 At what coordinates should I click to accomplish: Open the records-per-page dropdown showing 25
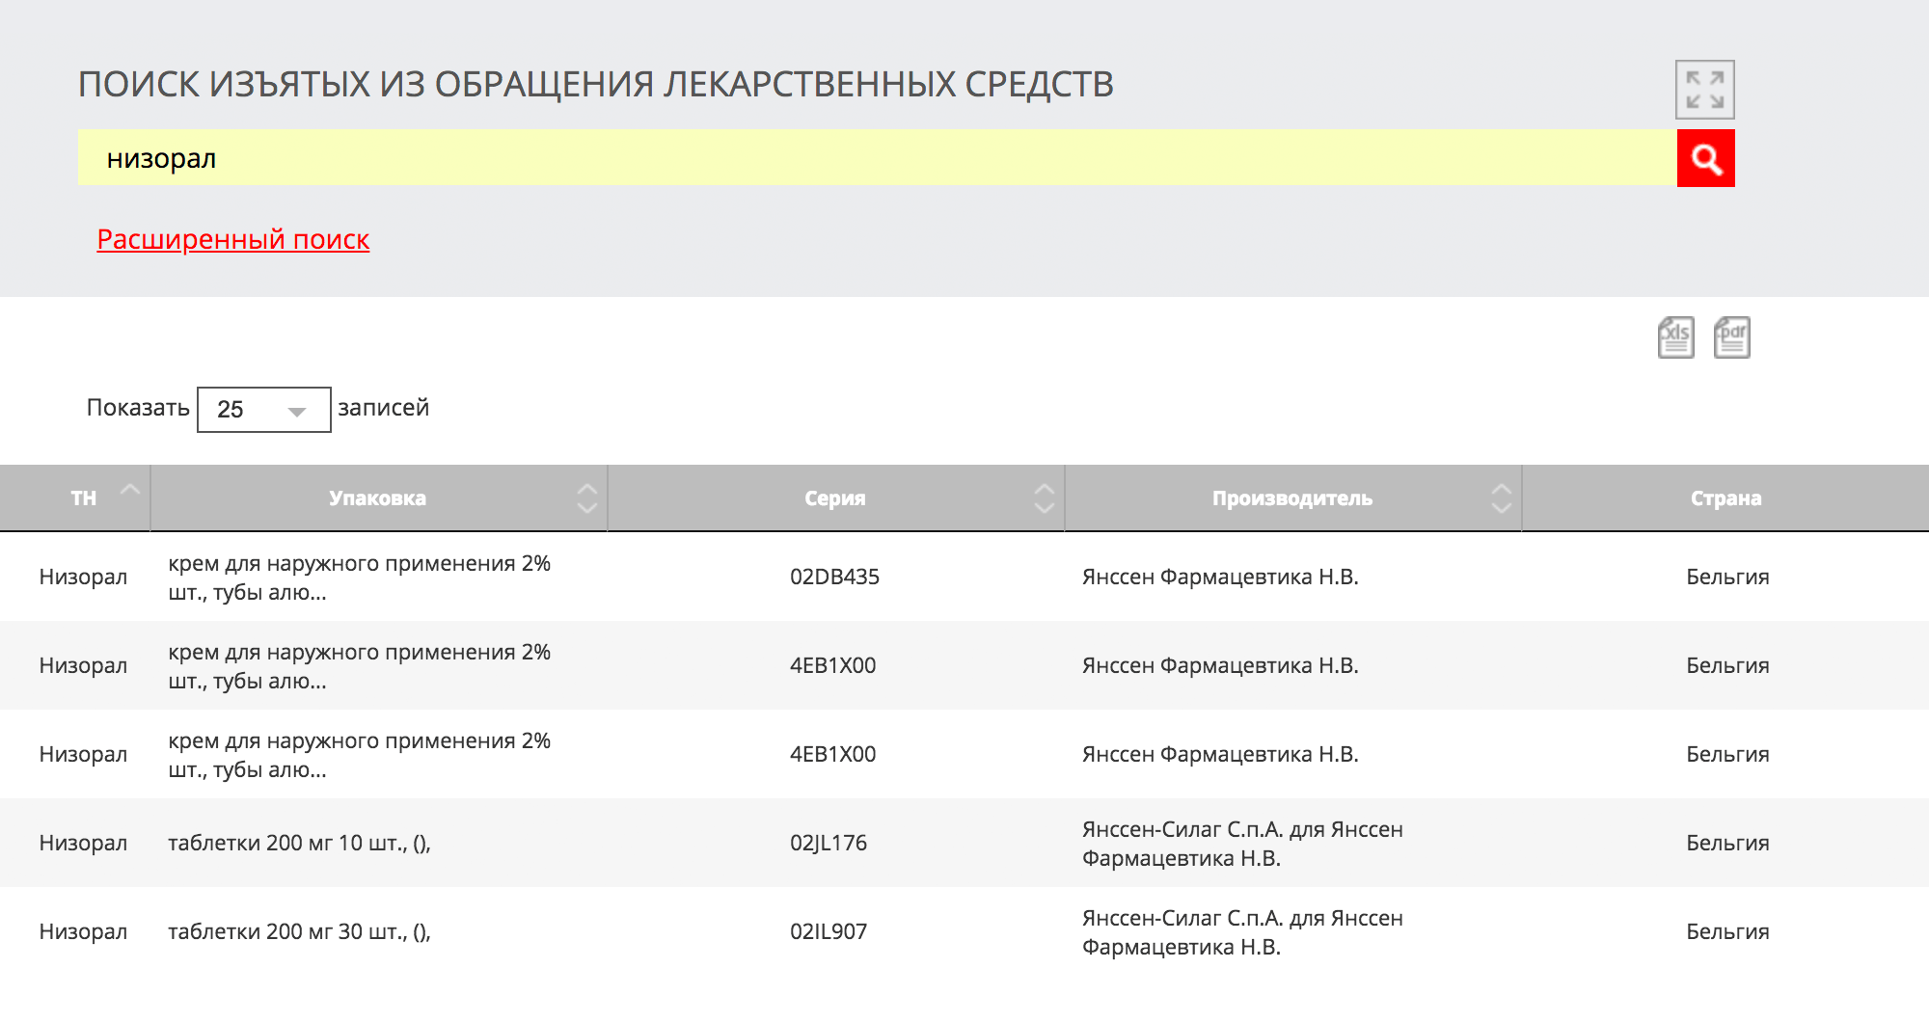pos(263,410)
